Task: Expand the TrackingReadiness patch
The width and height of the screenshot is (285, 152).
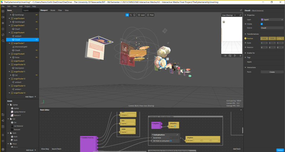Action: pos(177,135)
